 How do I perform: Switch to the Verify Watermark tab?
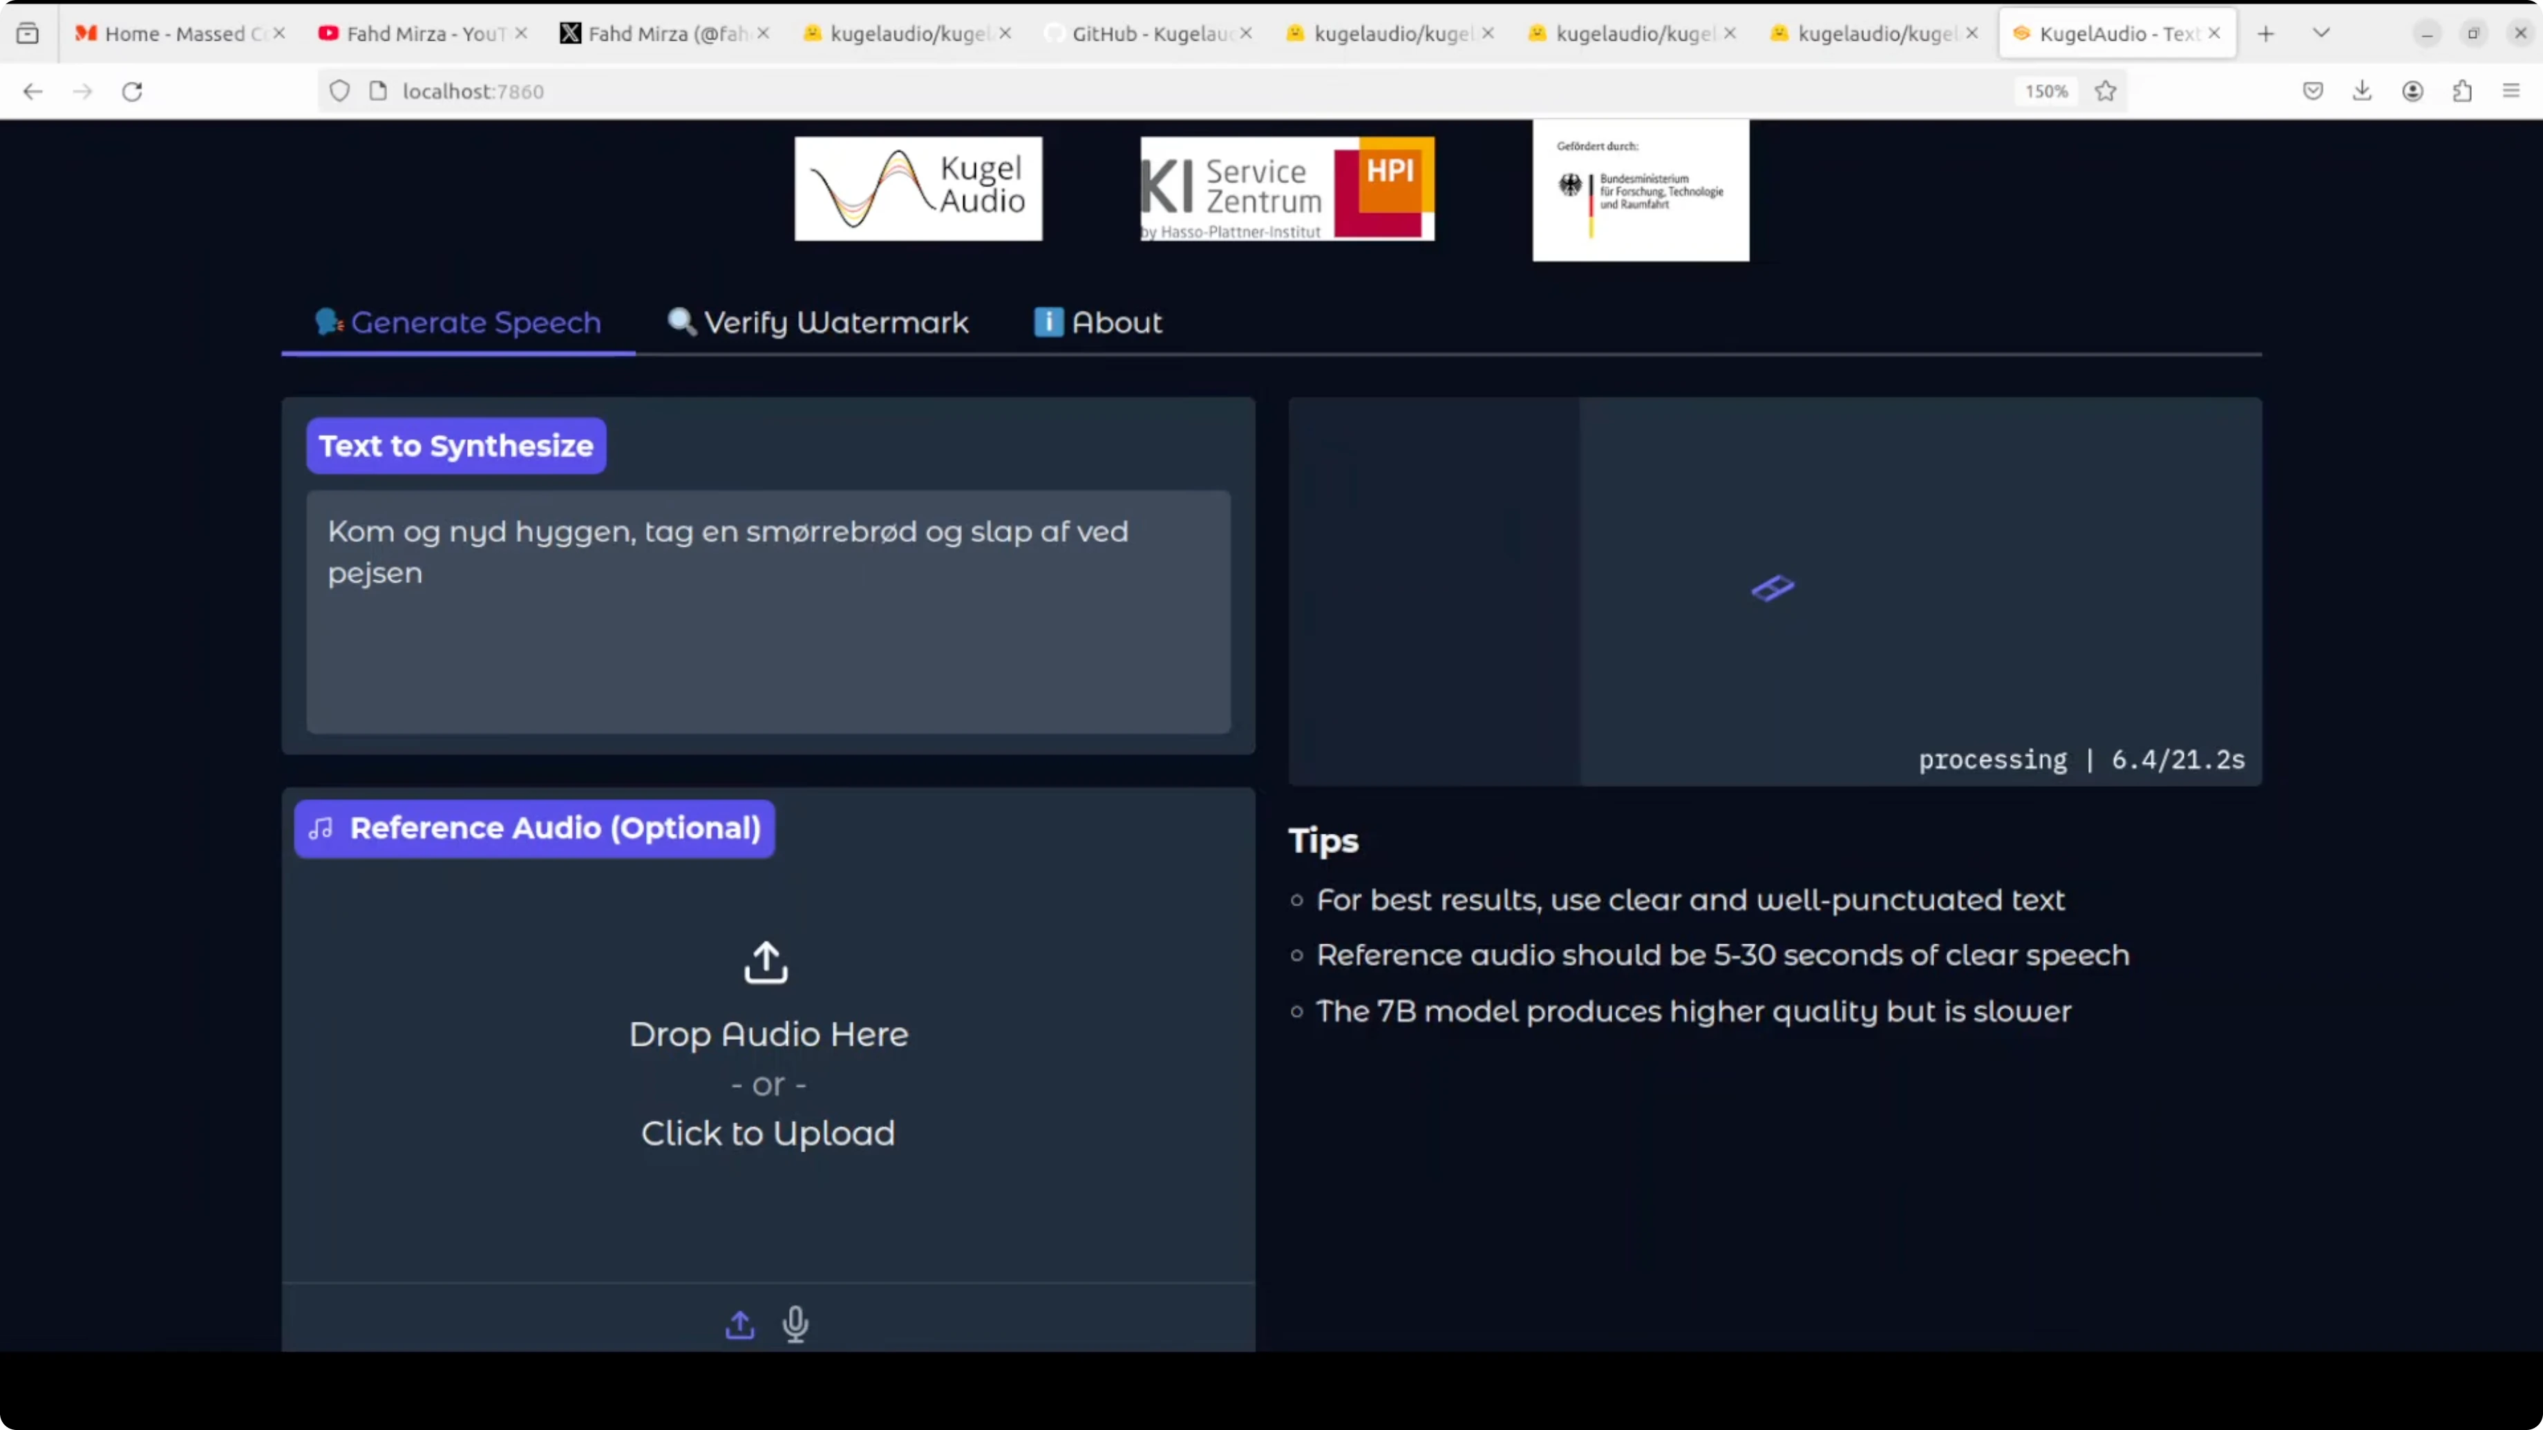click(x=817, y=322)
